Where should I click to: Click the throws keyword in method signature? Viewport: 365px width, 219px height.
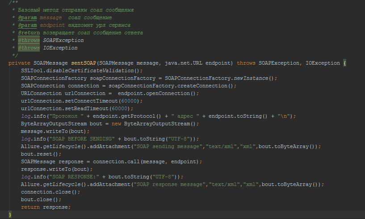pos(246,63)
